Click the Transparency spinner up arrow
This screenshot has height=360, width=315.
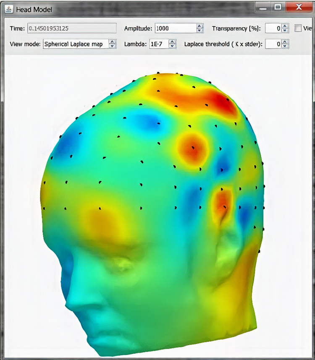coord(285,26)
